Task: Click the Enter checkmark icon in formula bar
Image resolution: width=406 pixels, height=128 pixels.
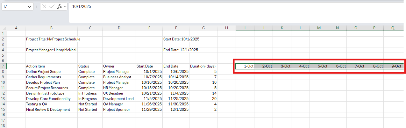Action: 52,6
